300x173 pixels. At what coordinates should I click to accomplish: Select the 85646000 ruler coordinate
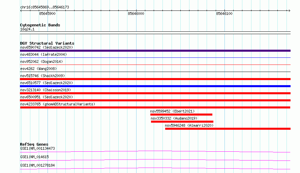[136, 14]
